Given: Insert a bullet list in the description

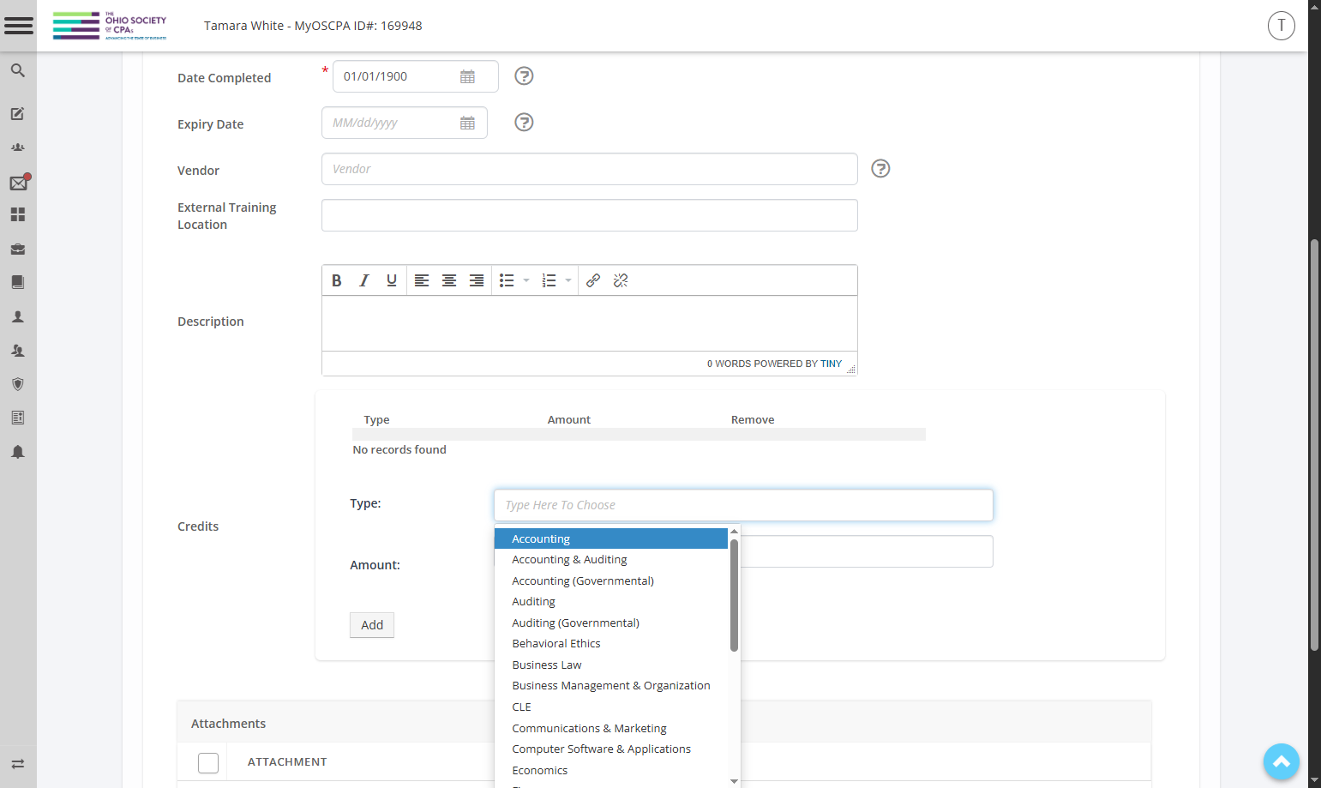Looking at the screenshot, I should point(507,280).
